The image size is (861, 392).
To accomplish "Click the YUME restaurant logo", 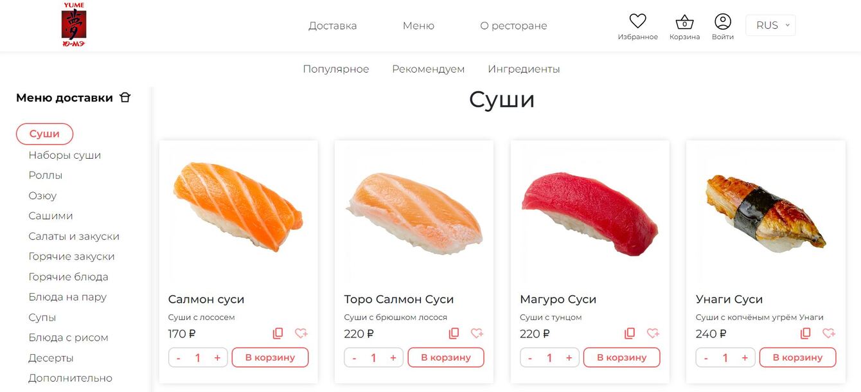I will click(74, 25).
